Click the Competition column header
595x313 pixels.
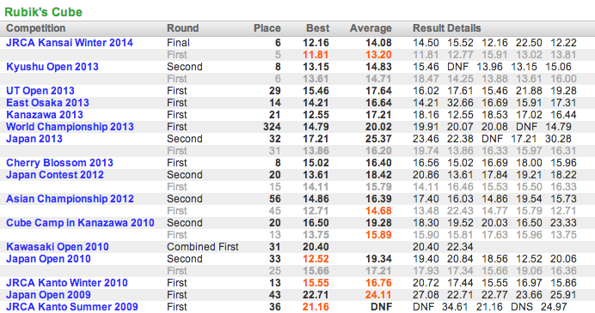click(35, 28)
